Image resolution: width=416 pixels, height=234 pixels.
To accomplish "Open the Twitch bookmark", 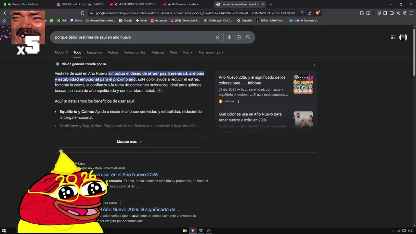I will click(76, 20).
